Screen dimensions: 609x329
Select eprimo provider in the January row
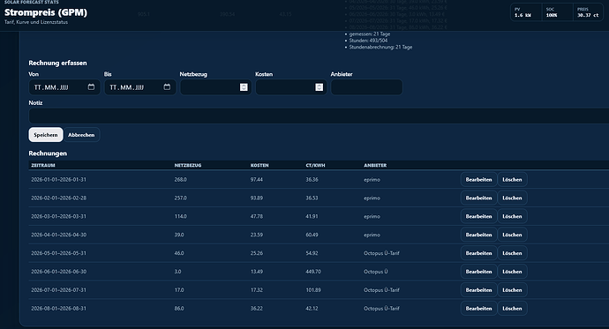[x=372, y=180]
